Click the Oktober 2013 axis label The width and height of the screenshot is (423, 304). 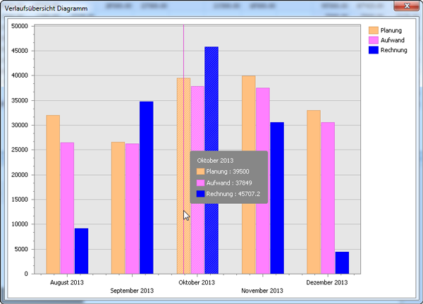point(197,282)
